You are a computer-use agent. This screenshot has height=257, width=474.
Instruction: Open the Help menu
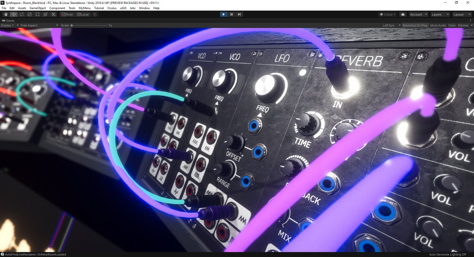pos(156,8)
